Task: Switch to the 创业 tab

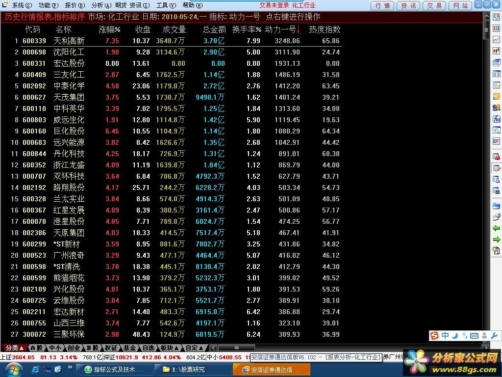Action: (x=74, y=348)
